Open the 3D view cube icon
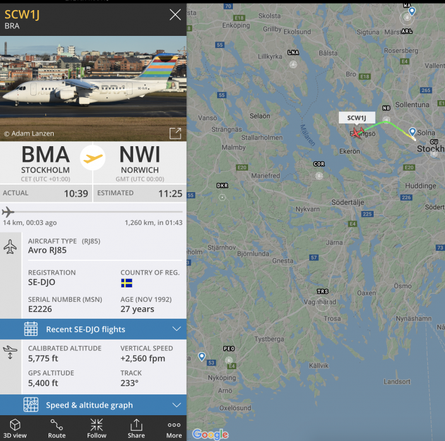This screenshot has height=441, width=445. tap(15, 425)
